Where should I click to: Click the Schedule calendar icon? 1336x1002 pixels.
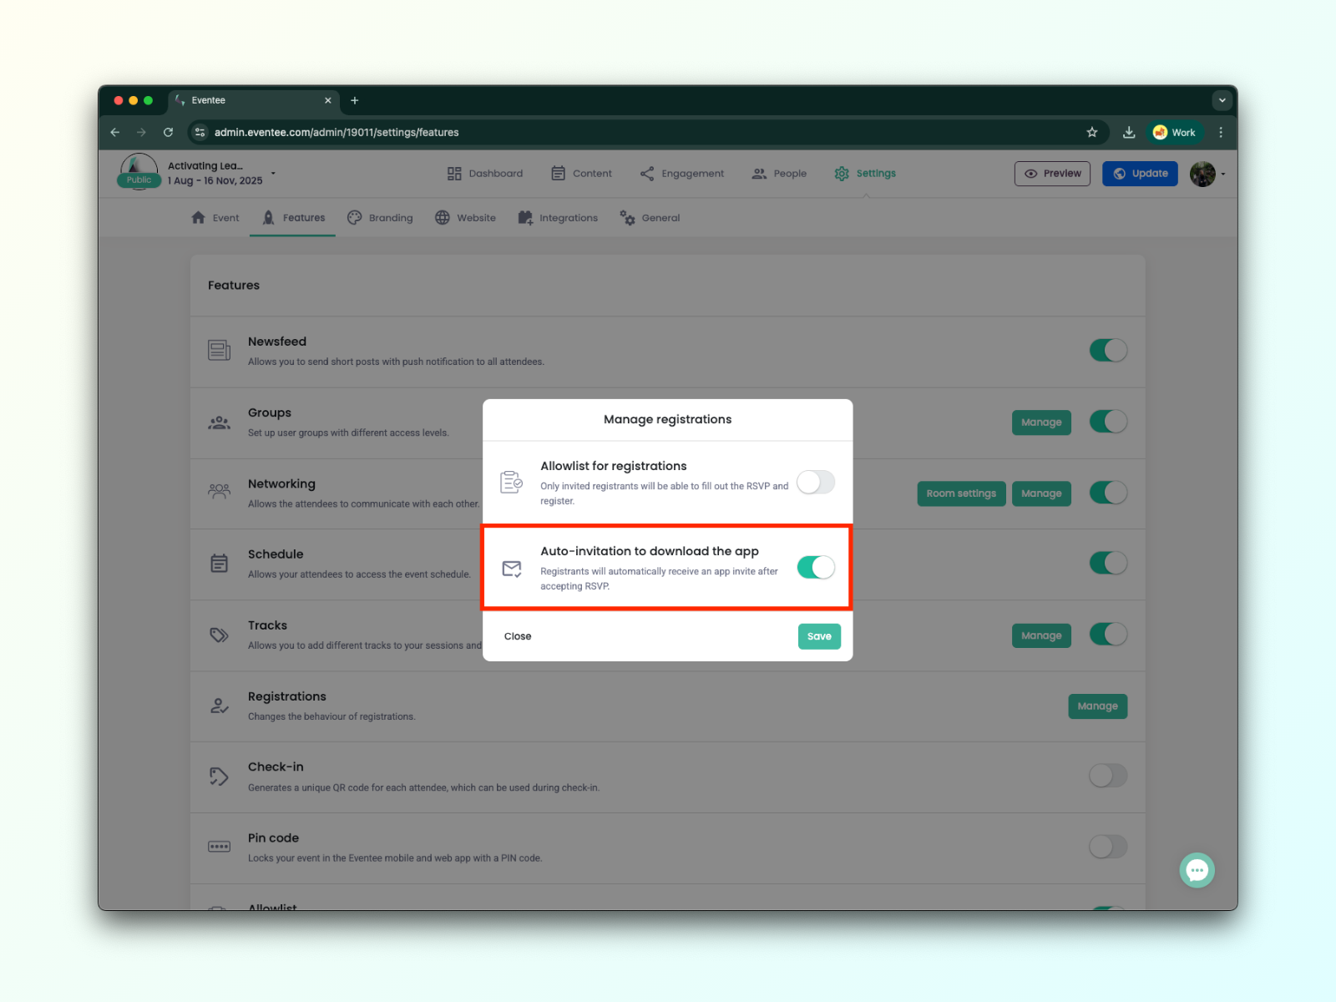(x=219, y=564)
